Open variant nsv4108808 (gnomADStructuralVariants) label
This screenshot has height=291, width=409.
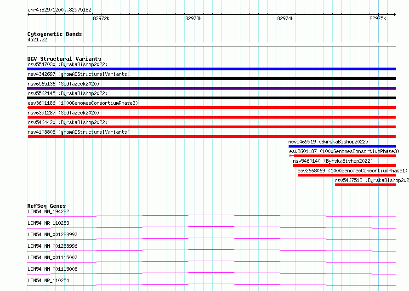click(79, 132)
